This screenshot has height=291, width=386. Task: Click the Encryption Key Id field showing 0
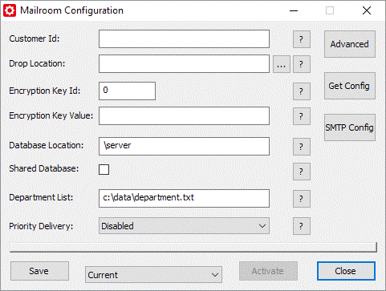tap(127, 91)
